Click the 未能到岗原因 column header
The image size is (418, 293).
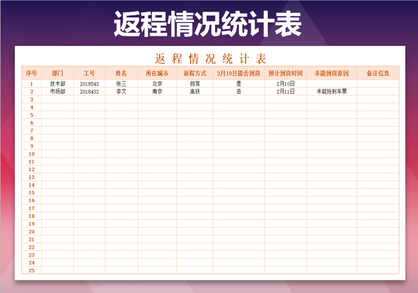pos(331,73)
